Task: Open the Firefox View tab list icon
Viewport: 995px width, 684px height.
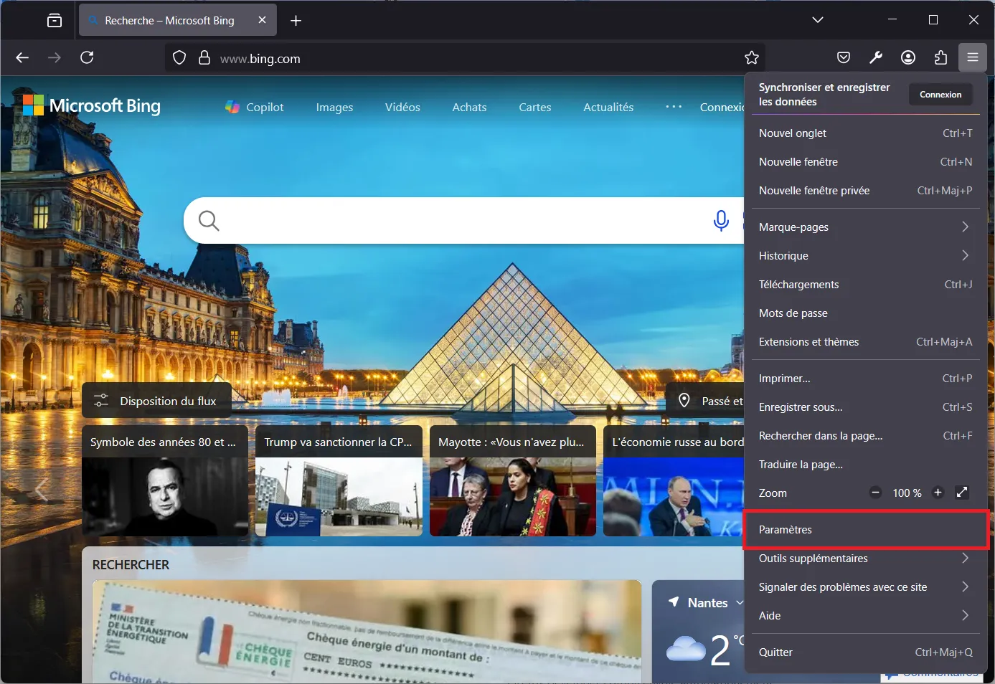Action: click(x=55, y=20)
